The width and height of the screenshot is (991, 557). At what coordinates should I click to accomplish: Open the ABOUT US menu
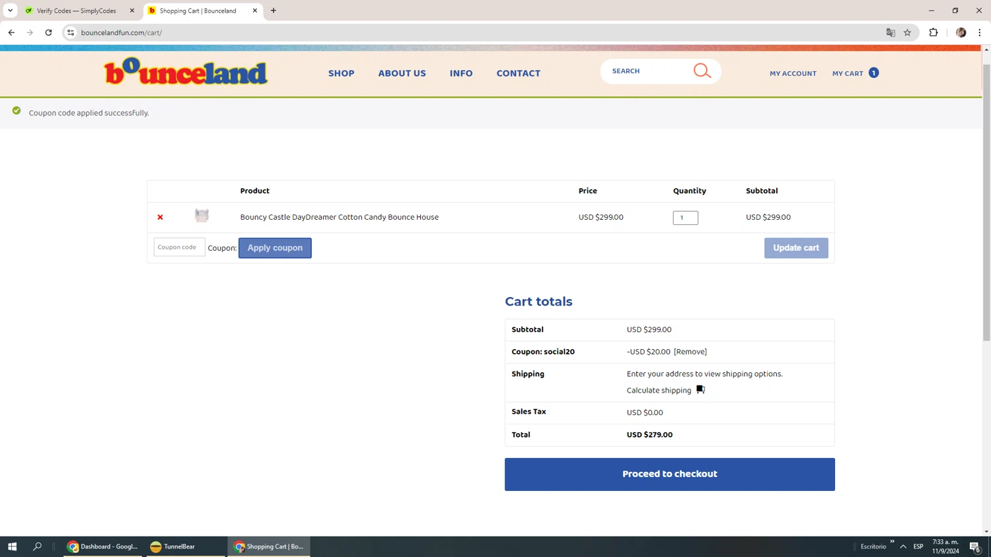[402, 73]
